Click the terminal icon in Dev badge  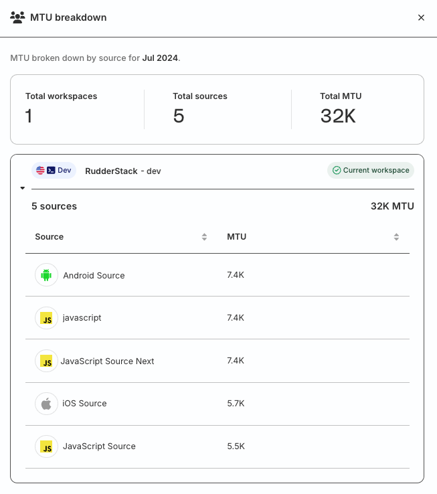[51, 170]
